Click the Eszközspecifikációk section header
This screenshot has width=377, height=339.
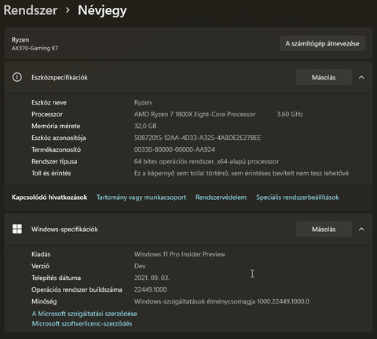(x=188, y=77)
